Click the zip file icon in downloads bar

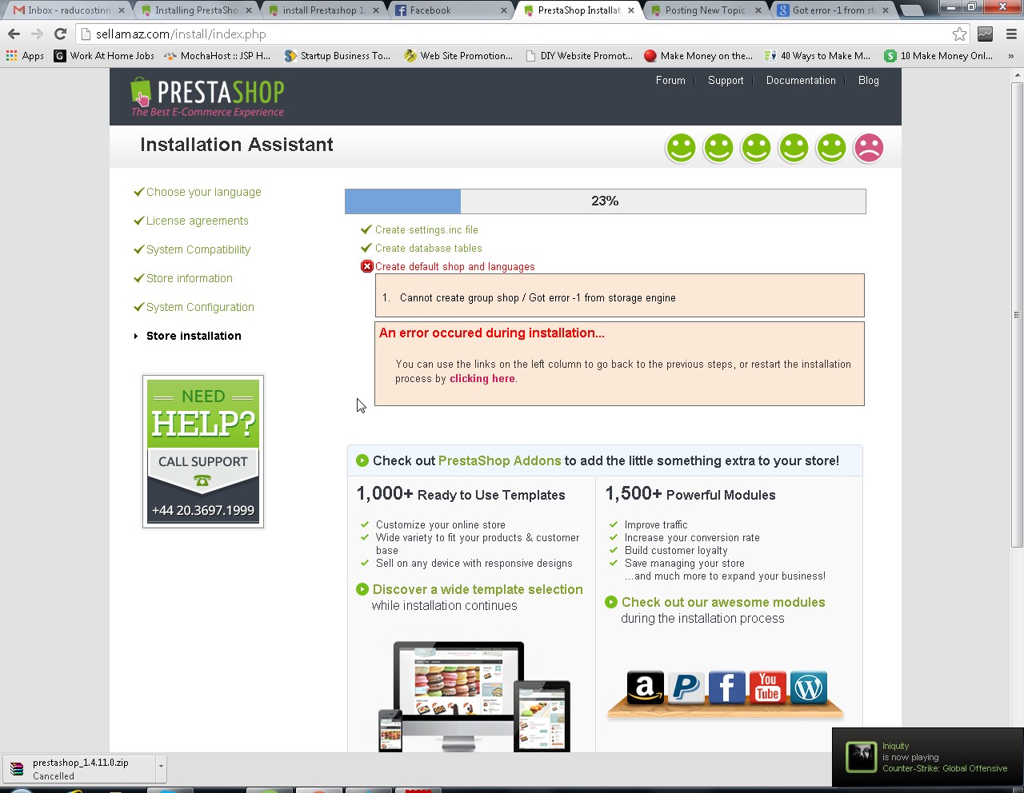[17, 769]
